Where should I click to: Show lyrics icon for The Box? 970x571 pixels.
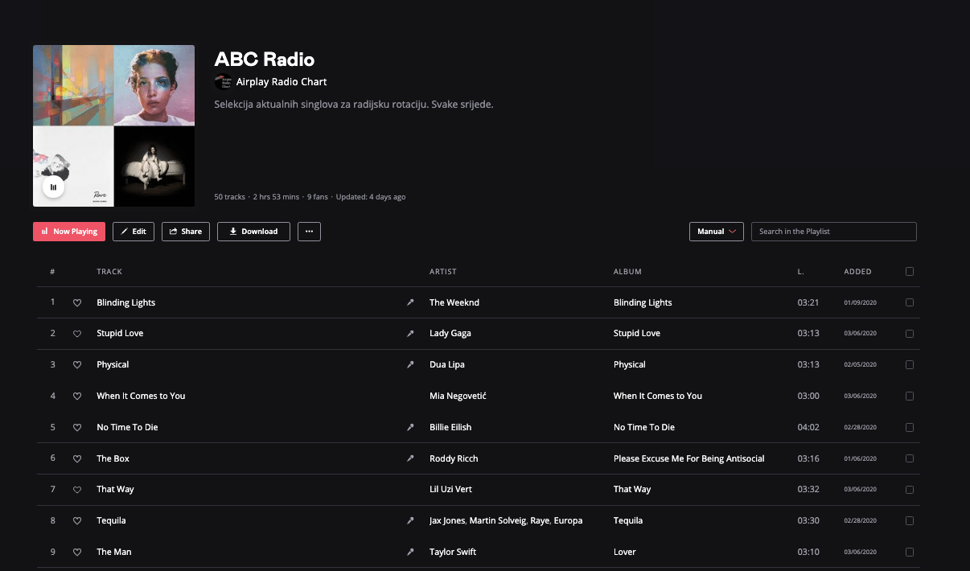410,458
